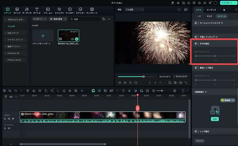Switch to the ビデオ properties tab
This screenshot has width=238, height=146.
tap(198, 10)
